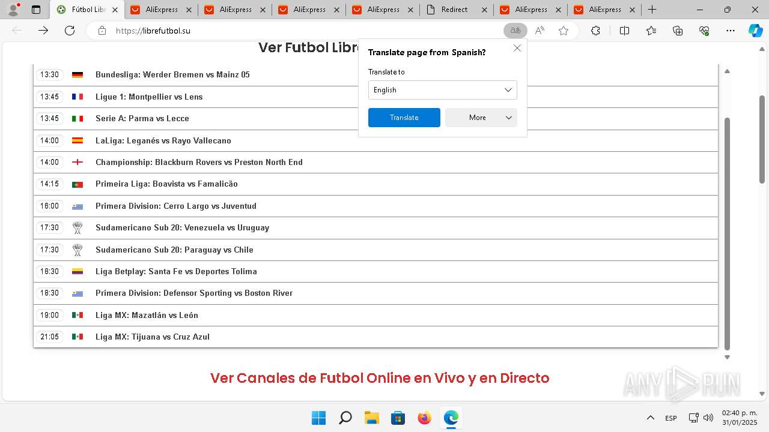Screen dimensions: 769x432
Task: Open the Settings and more menu
Action: pyautogui.click(x=731, y=31)
